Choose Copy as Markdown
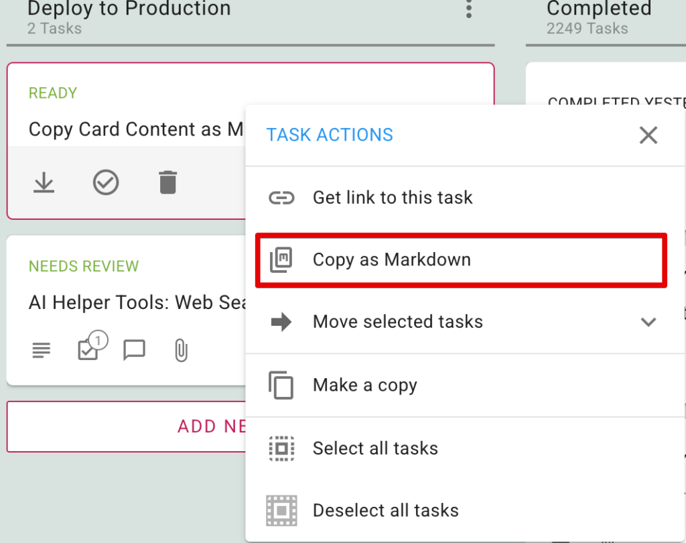The height and width of the screenshot is (543, 686). pos(461,260)
